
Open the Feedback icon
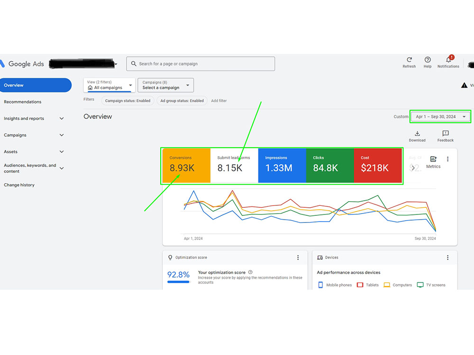[445, 133]
